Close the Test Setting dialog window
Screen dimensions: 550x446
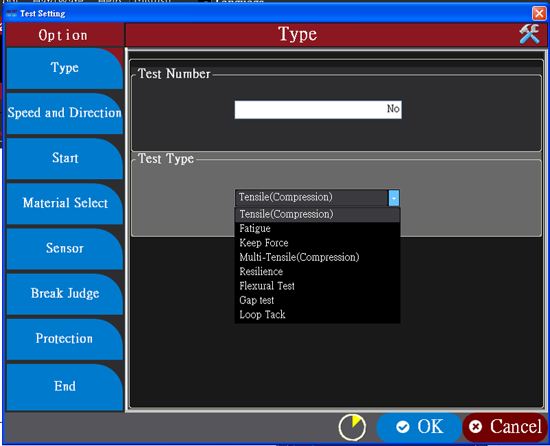click(x=538, y=13)
